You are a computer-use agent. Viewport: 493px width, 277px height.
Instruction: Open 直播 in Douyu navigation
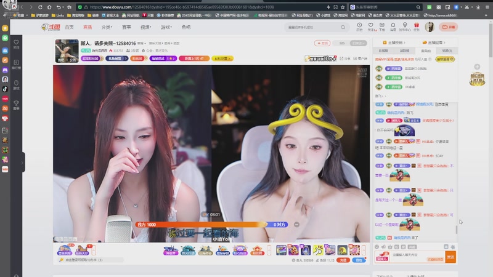pyautogui.click(x=88, y=27)
